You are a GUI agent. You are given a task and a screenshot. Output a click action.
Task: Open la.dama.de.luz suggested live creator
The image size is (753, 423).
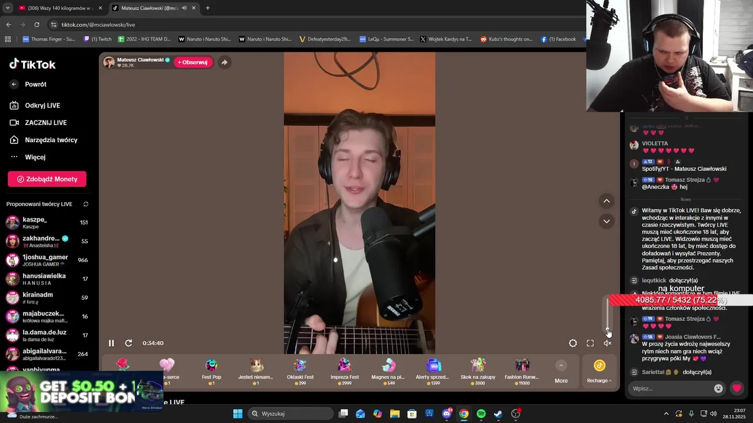[x=47, y=335]
